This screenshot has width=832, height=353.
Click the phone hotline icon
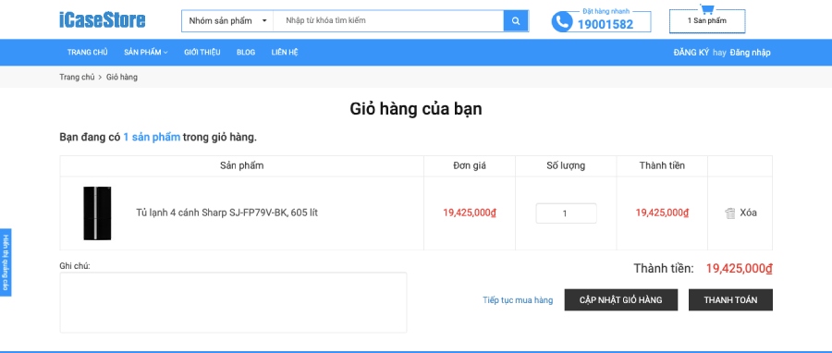[x=561, y=22]
